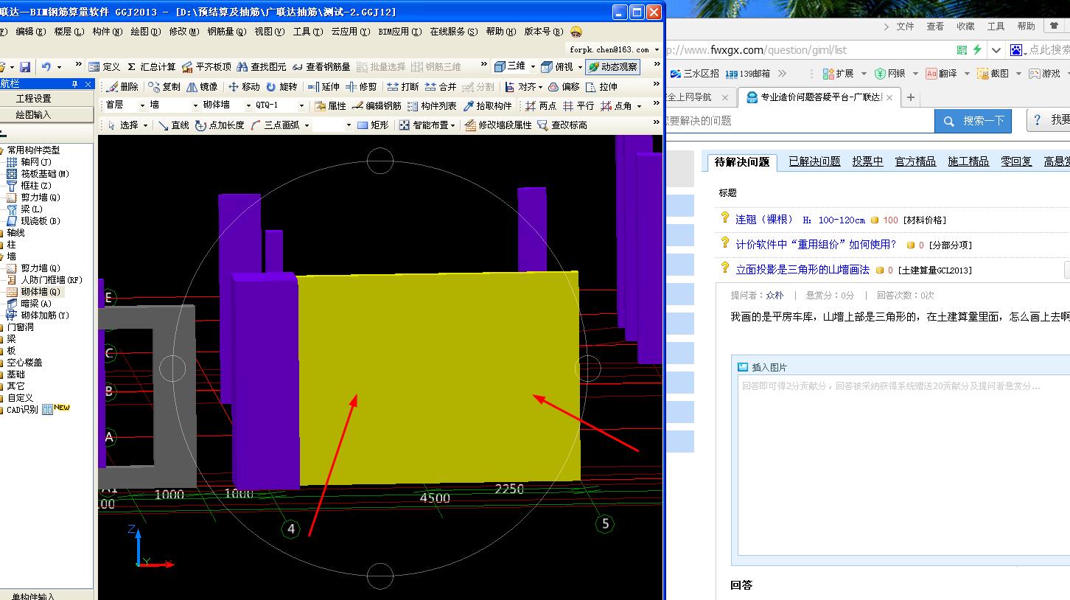Open 定义 (Define) tool
This screenshot has height=600, width=1070.
pyautogui.click(x=104, y=67)
